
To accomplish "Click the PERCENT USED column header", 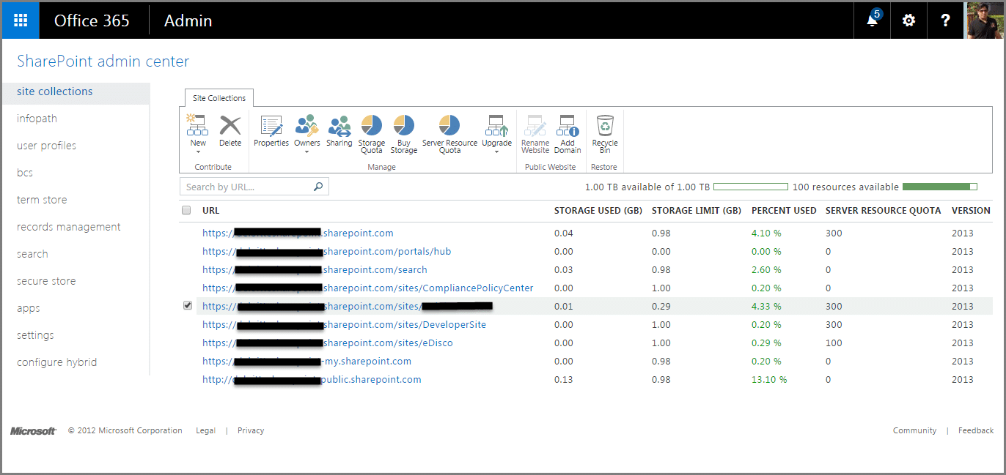I will tap(784, 211).
